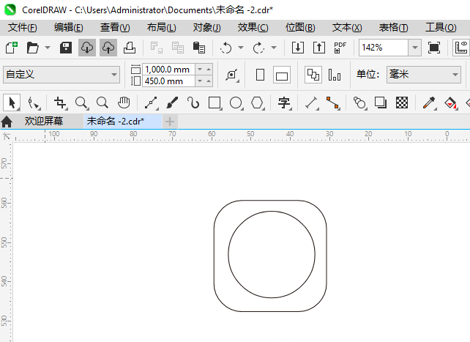
Task: Click the cloud download icon
Action: 87,48
